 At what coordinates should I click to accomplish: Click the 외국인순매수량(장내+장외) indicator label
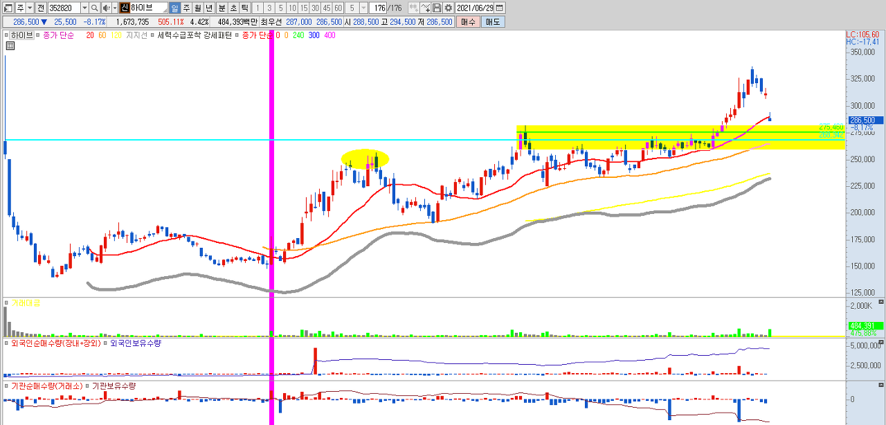tap(56, 343)
